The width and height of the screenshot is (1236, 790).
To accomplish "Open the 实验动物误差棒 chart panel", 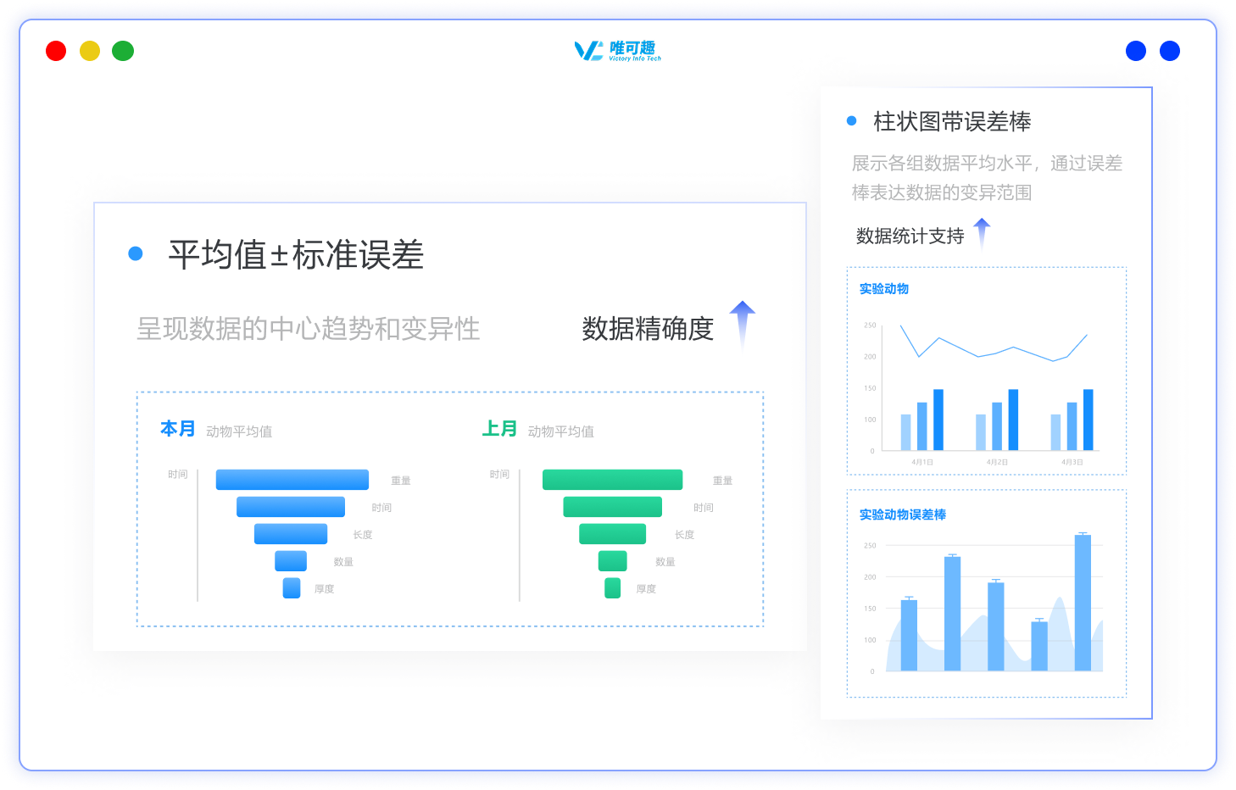I will click(903, 514).
